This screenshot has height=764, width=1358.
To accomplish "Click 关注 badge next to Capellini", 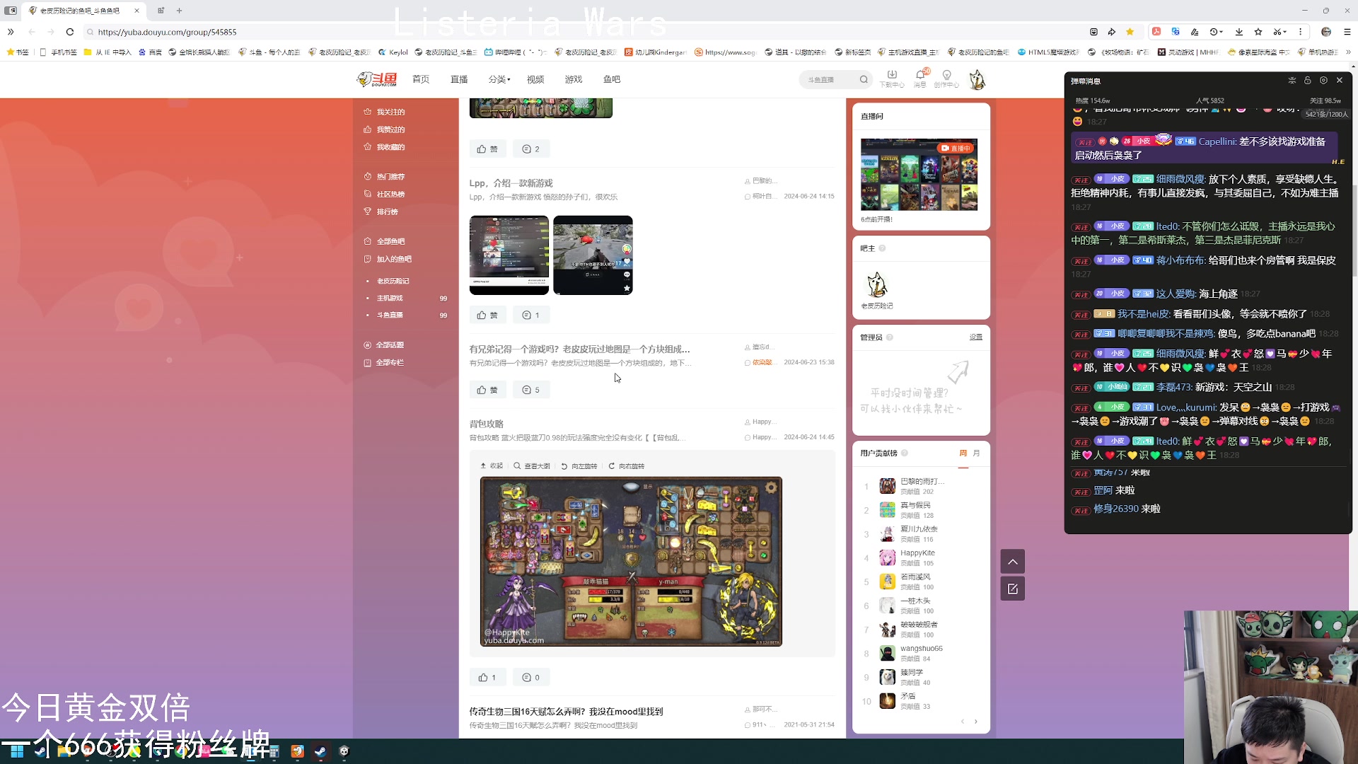I will tap(1084, 142).
